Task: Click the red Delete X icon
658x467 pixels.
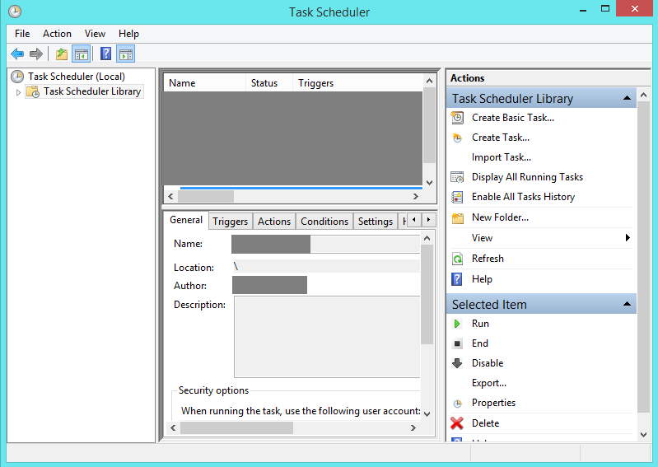Action: click(457, 423)
